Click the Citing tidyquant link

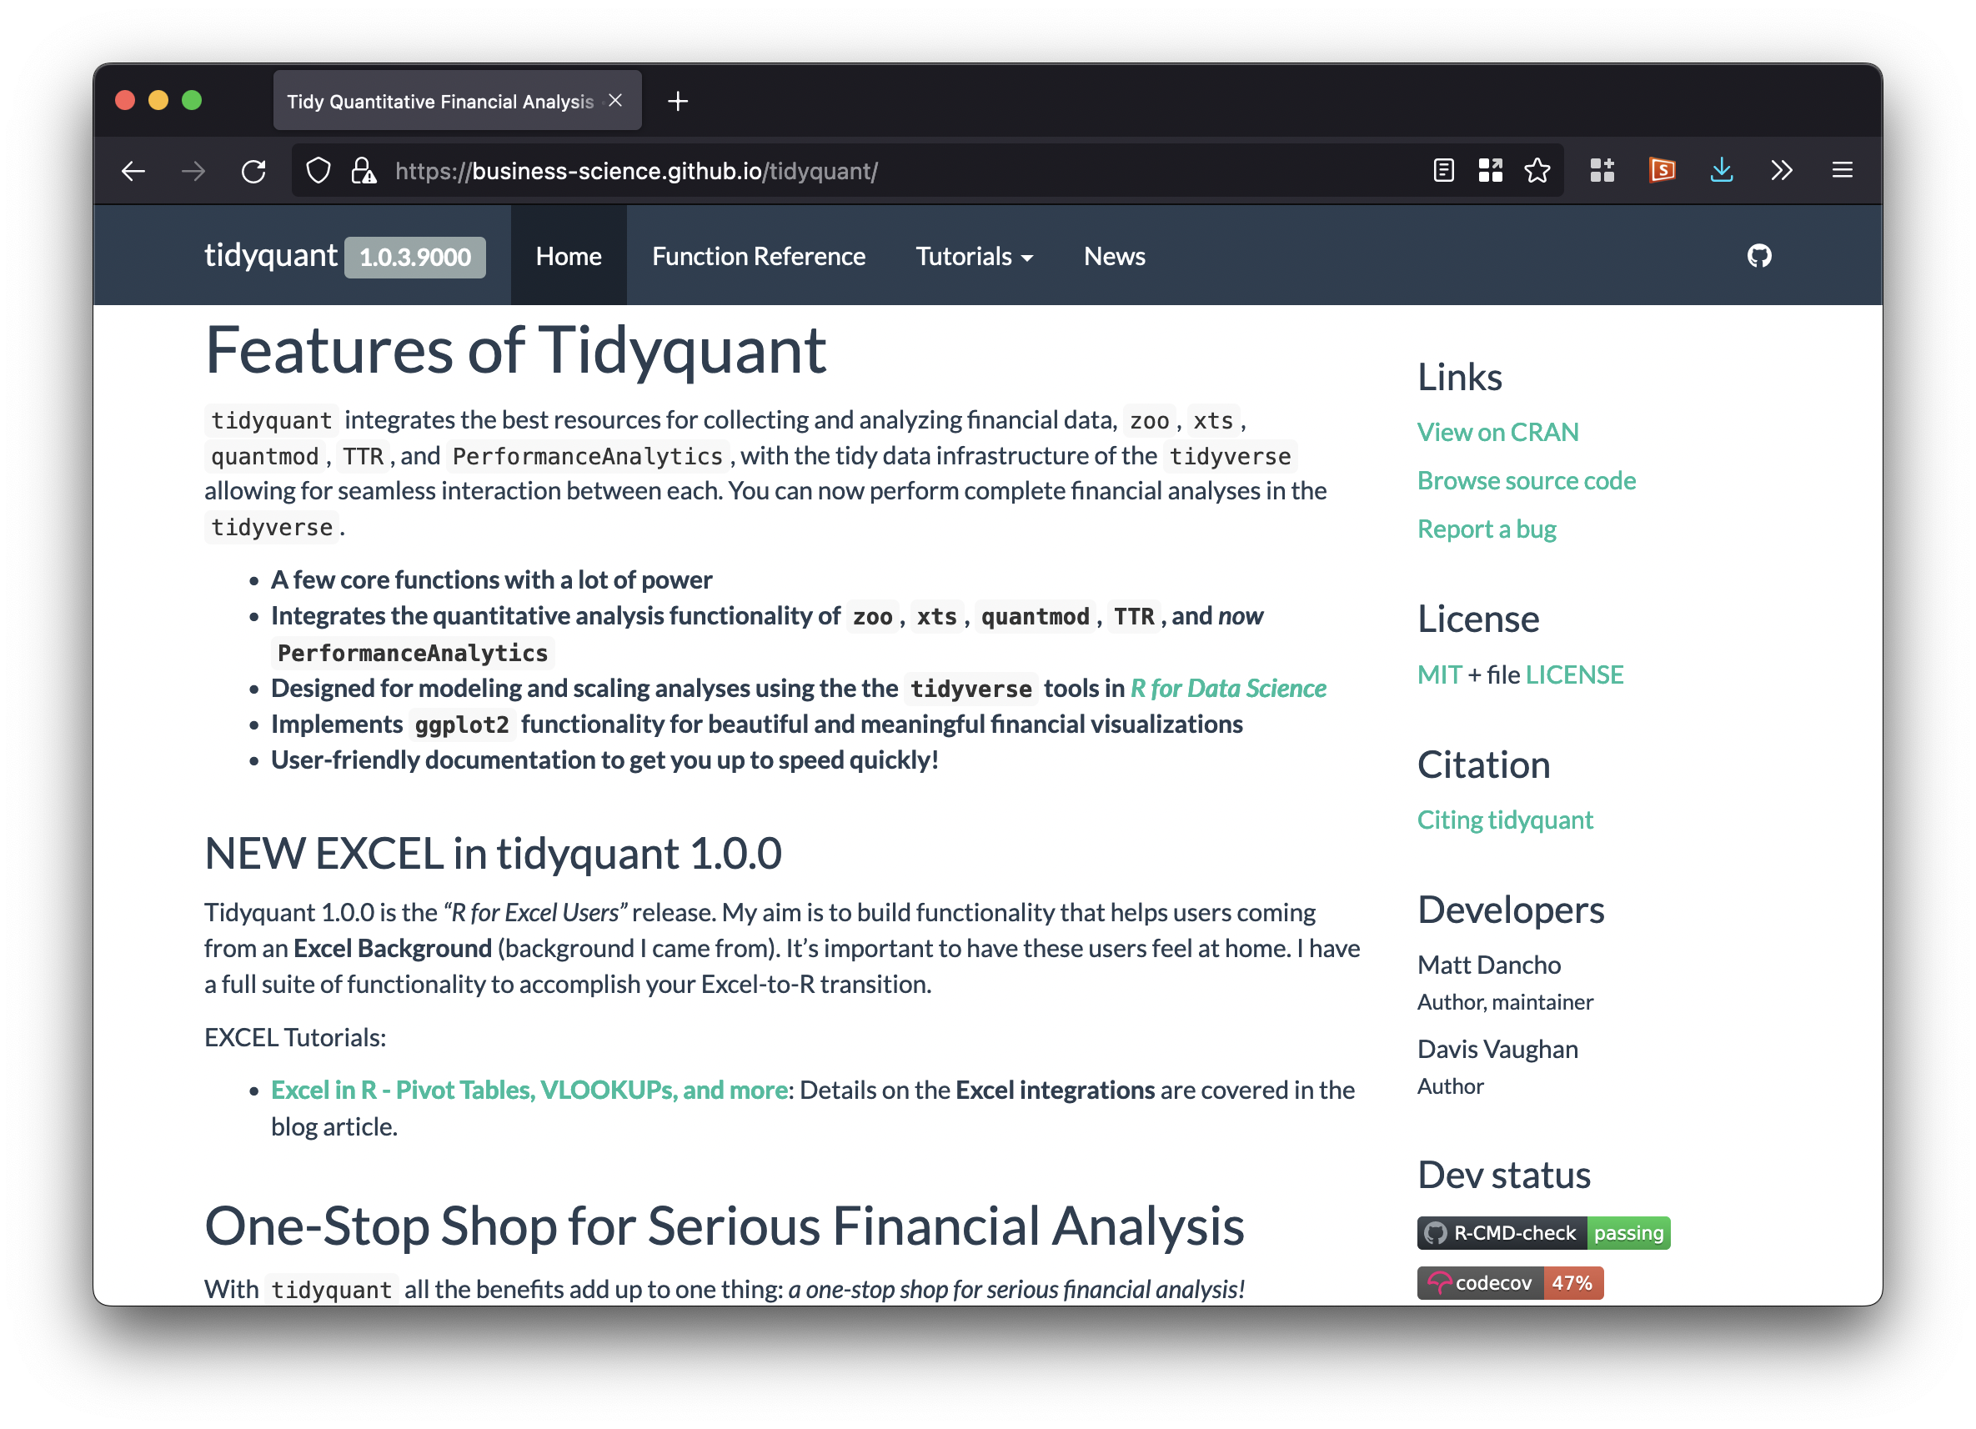(x=1505, y=821)
